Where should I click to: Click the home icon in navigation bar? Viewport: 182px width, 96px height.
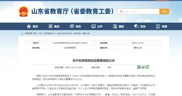pyautogui.click(x=29, y=26)
